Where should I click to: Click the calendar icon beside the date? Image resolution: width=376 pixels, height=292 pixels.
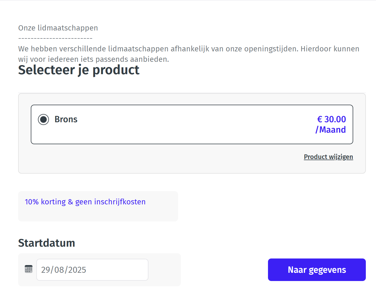click(x=29, y=269)
